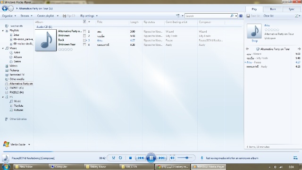The width and height of the screenshot is (302, 170).
Task: Go to previous list with left arrow
Action: [x=247, y=49]
